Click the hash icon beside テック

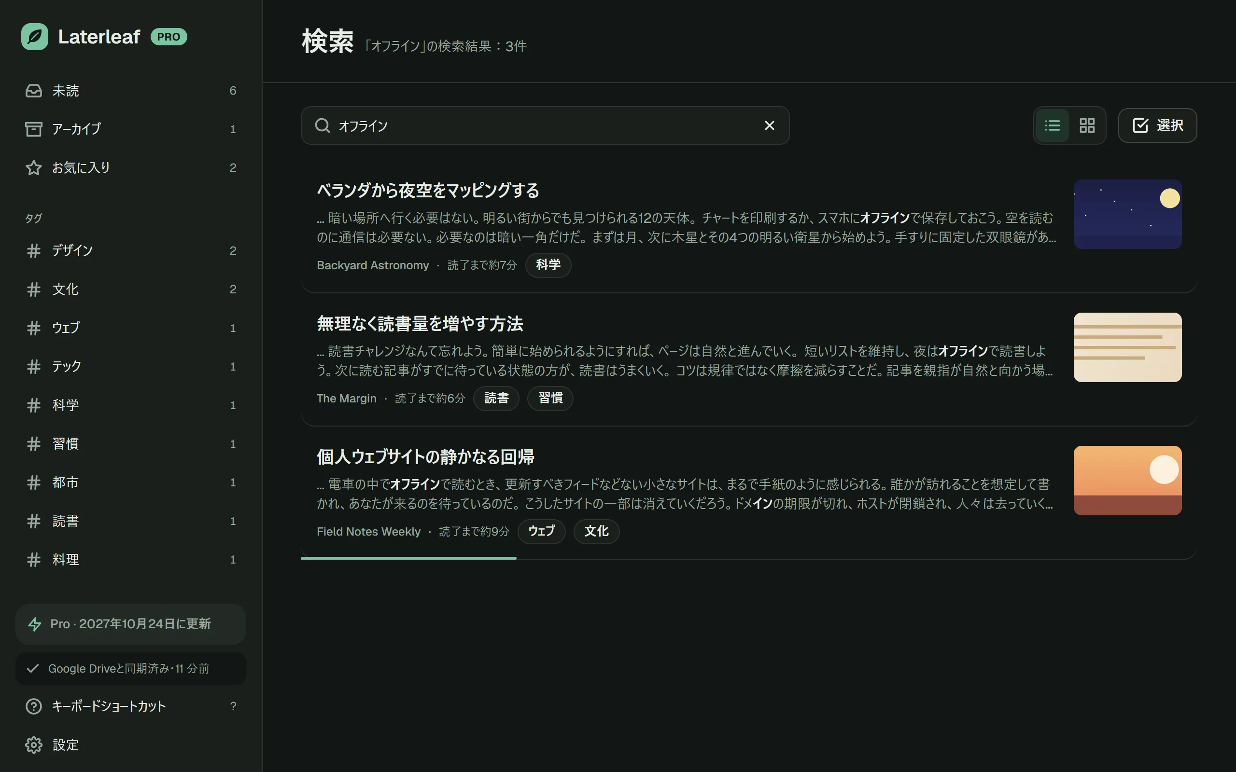tap(34, 367)
